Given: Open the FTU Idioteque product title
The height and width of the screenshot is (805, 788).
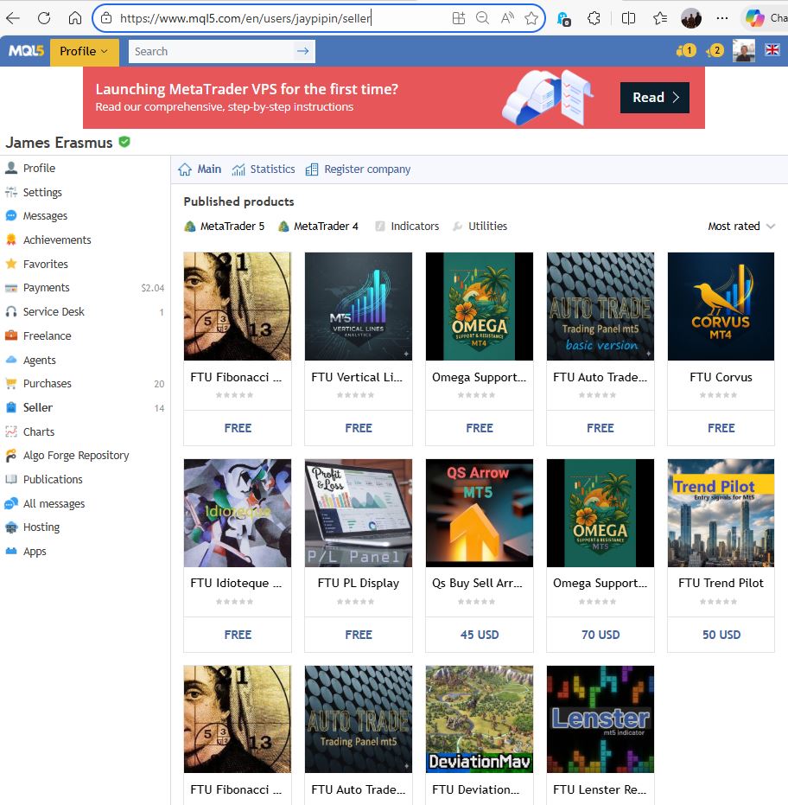Looking at the screenshot, I should (x=236, y=583).
